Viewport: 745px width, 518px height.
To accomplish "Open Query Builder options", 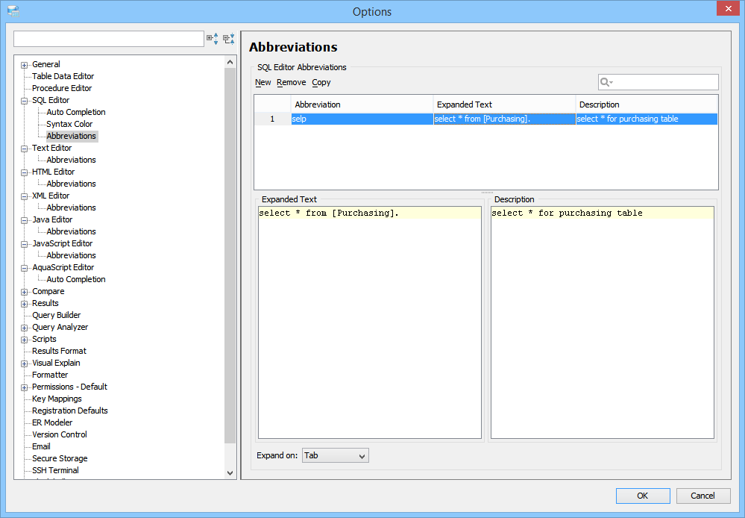I will [x=57, y=315].
